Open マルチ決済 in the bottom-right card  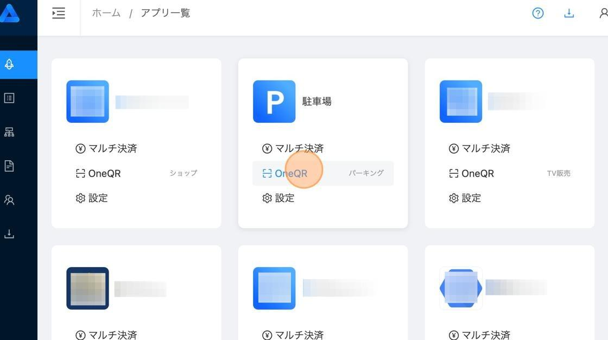(x=479, y=335)
